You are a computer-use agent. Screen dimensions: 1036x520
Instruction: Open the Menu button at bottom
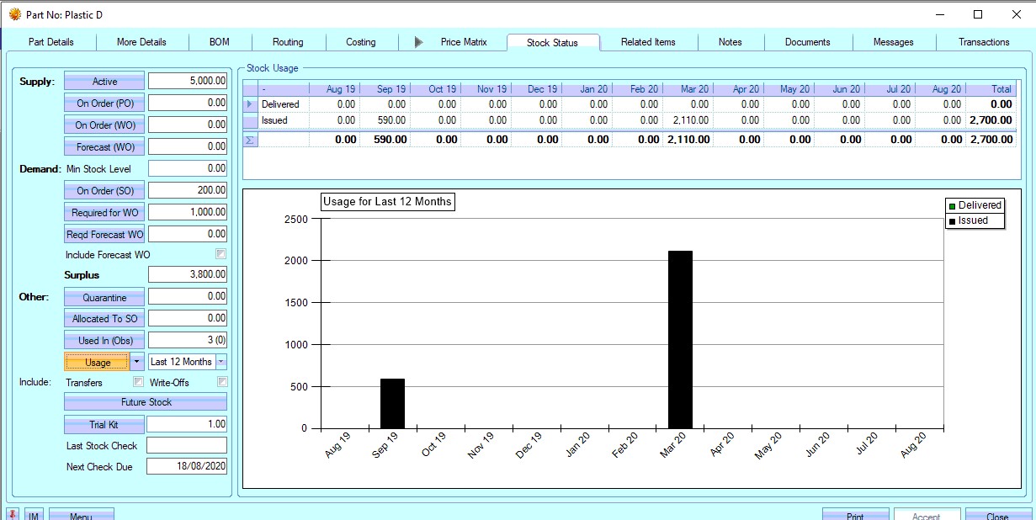pos(81,515)
